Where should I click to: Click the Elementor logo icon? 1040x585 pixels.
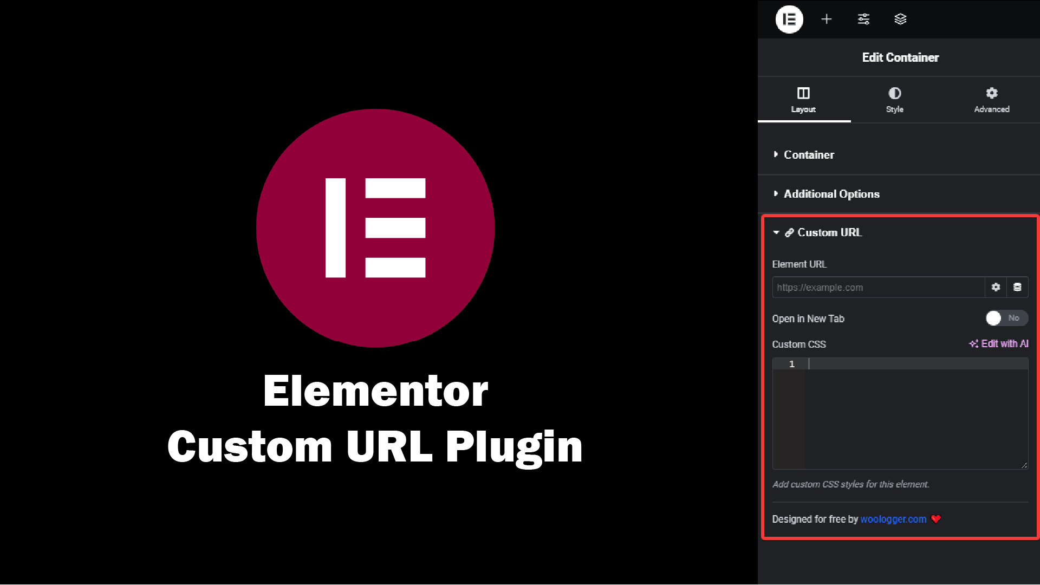coord(789,19)
